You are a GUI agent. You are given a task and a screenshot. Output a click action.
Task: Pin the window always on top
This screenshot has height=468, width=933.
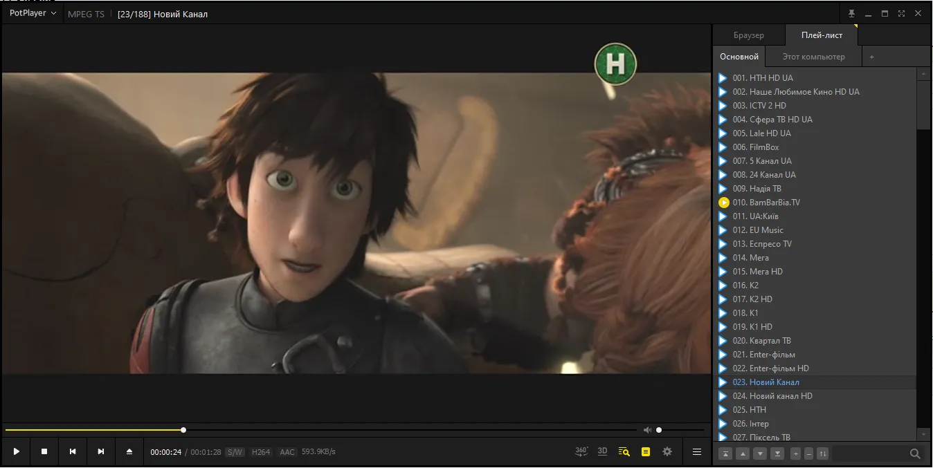(851, 14)
